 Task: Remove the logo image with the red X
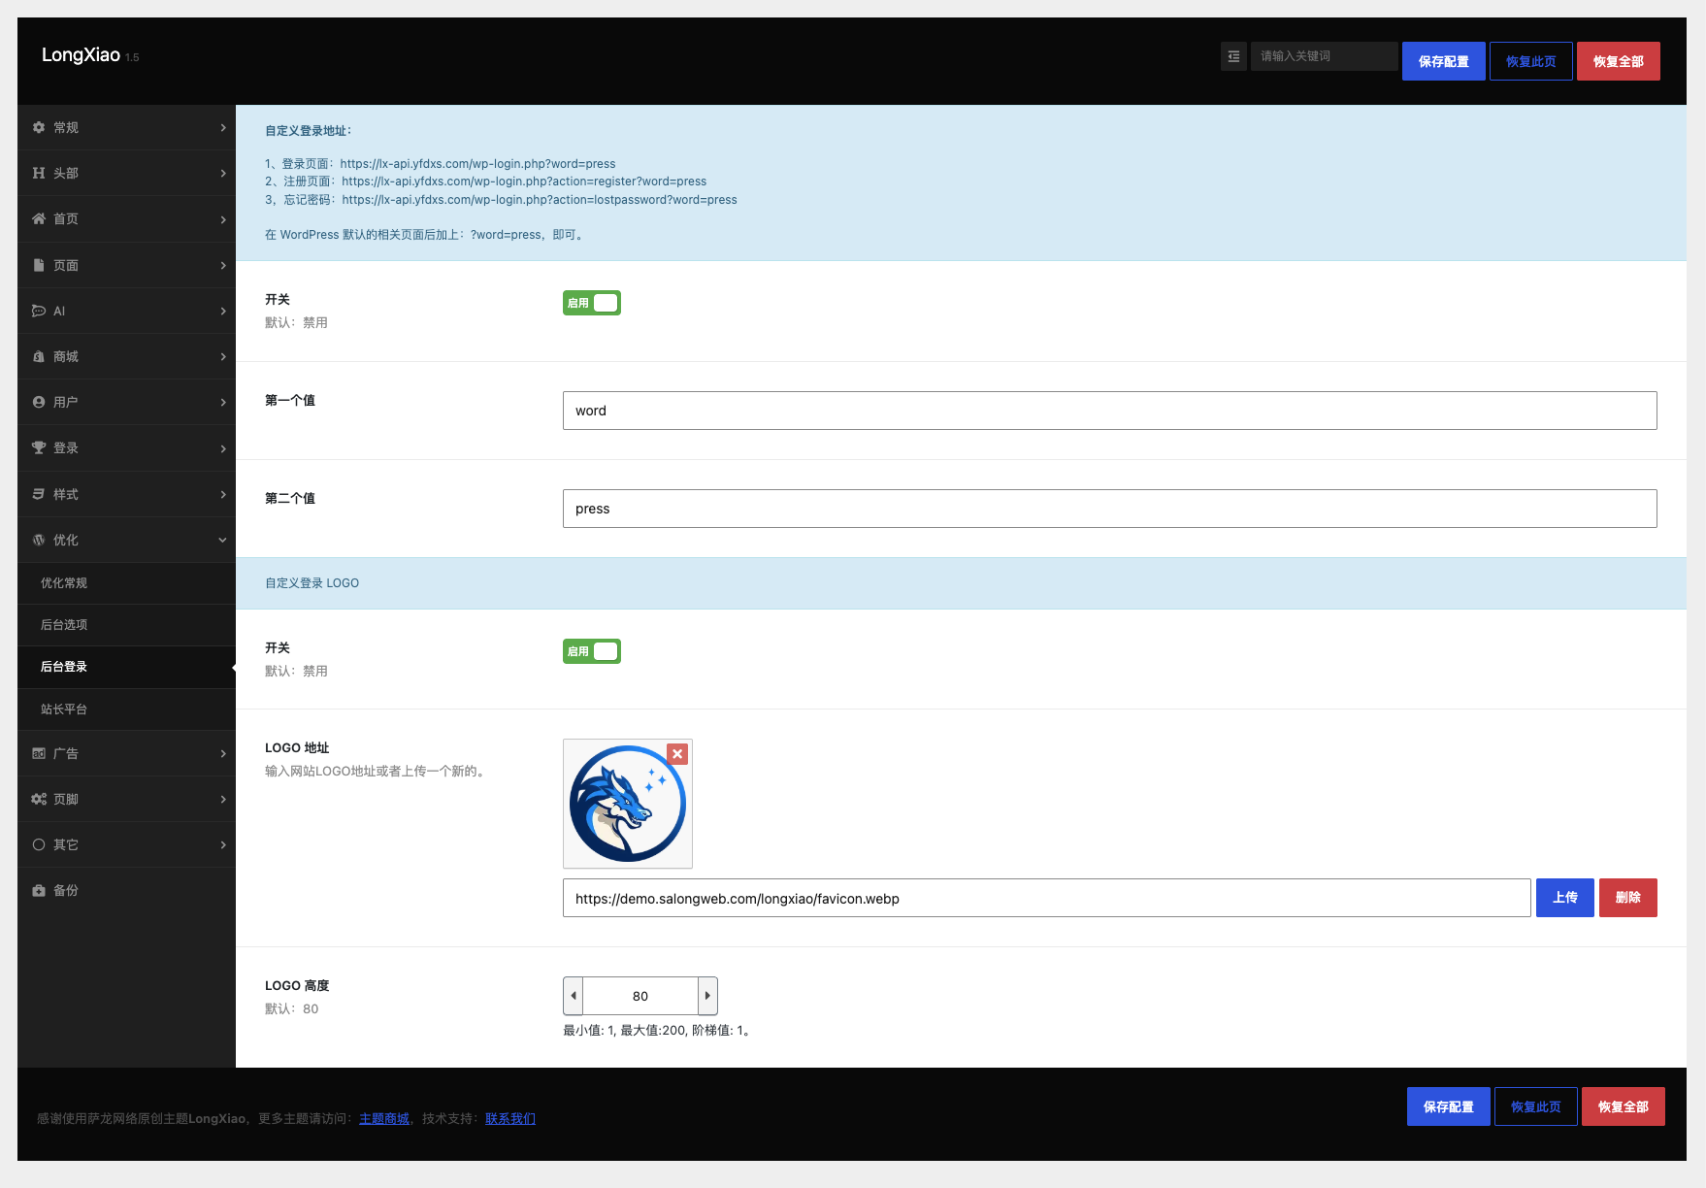pyautogui.click(x=677, y=754)
